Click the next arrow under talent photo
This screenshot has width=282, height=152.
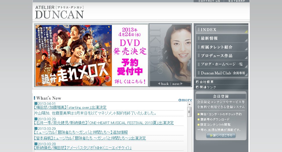(x=177, y=84)
